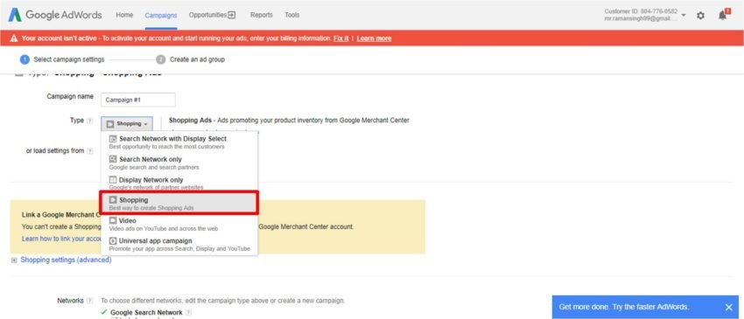
Task: Open the Shopping type dropdown
Action: 127,124
